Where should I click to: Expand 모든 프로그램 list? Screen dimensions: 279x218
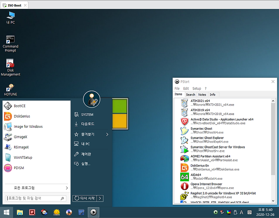[36, 188]
